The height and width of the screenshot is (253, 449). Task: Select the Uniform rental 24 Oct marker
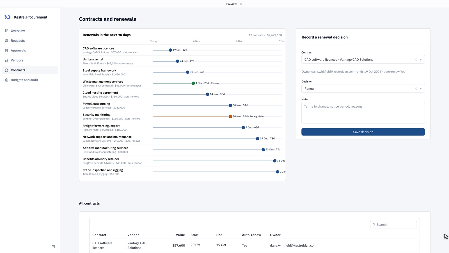point(177,61)
